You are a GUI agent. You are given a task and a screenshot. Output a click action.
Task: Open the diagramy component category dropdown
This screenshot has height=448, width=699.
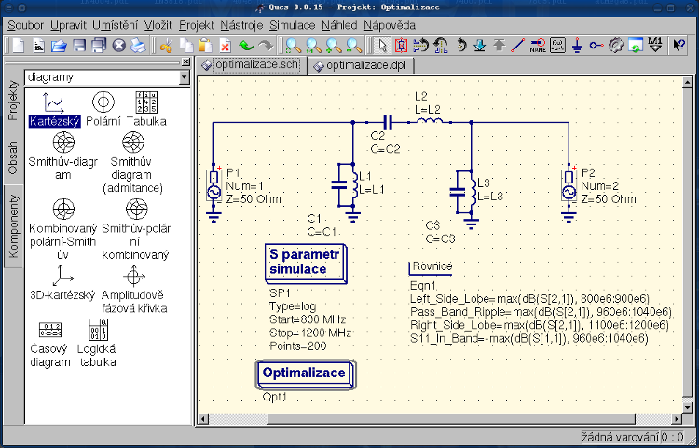[x=184, y=78]
